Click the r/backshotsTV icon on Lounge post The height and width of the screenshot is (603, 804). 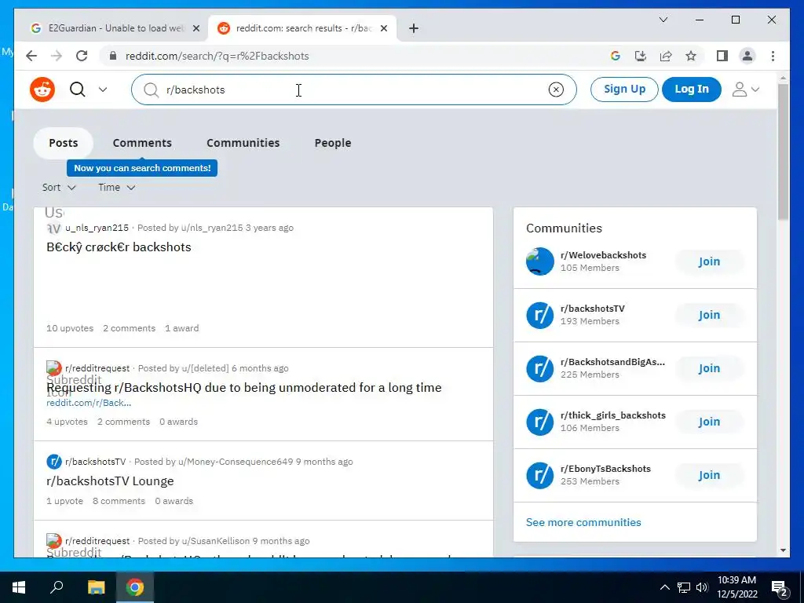pos(54,462)
